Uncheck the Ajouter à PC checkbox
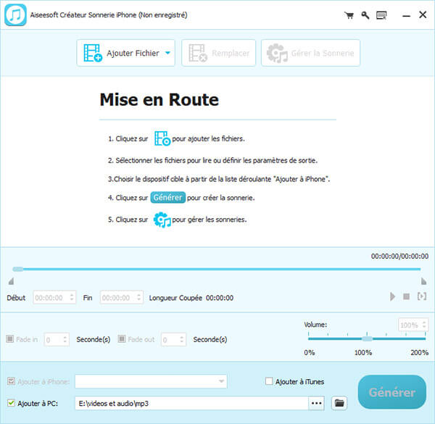 [11, 403]
